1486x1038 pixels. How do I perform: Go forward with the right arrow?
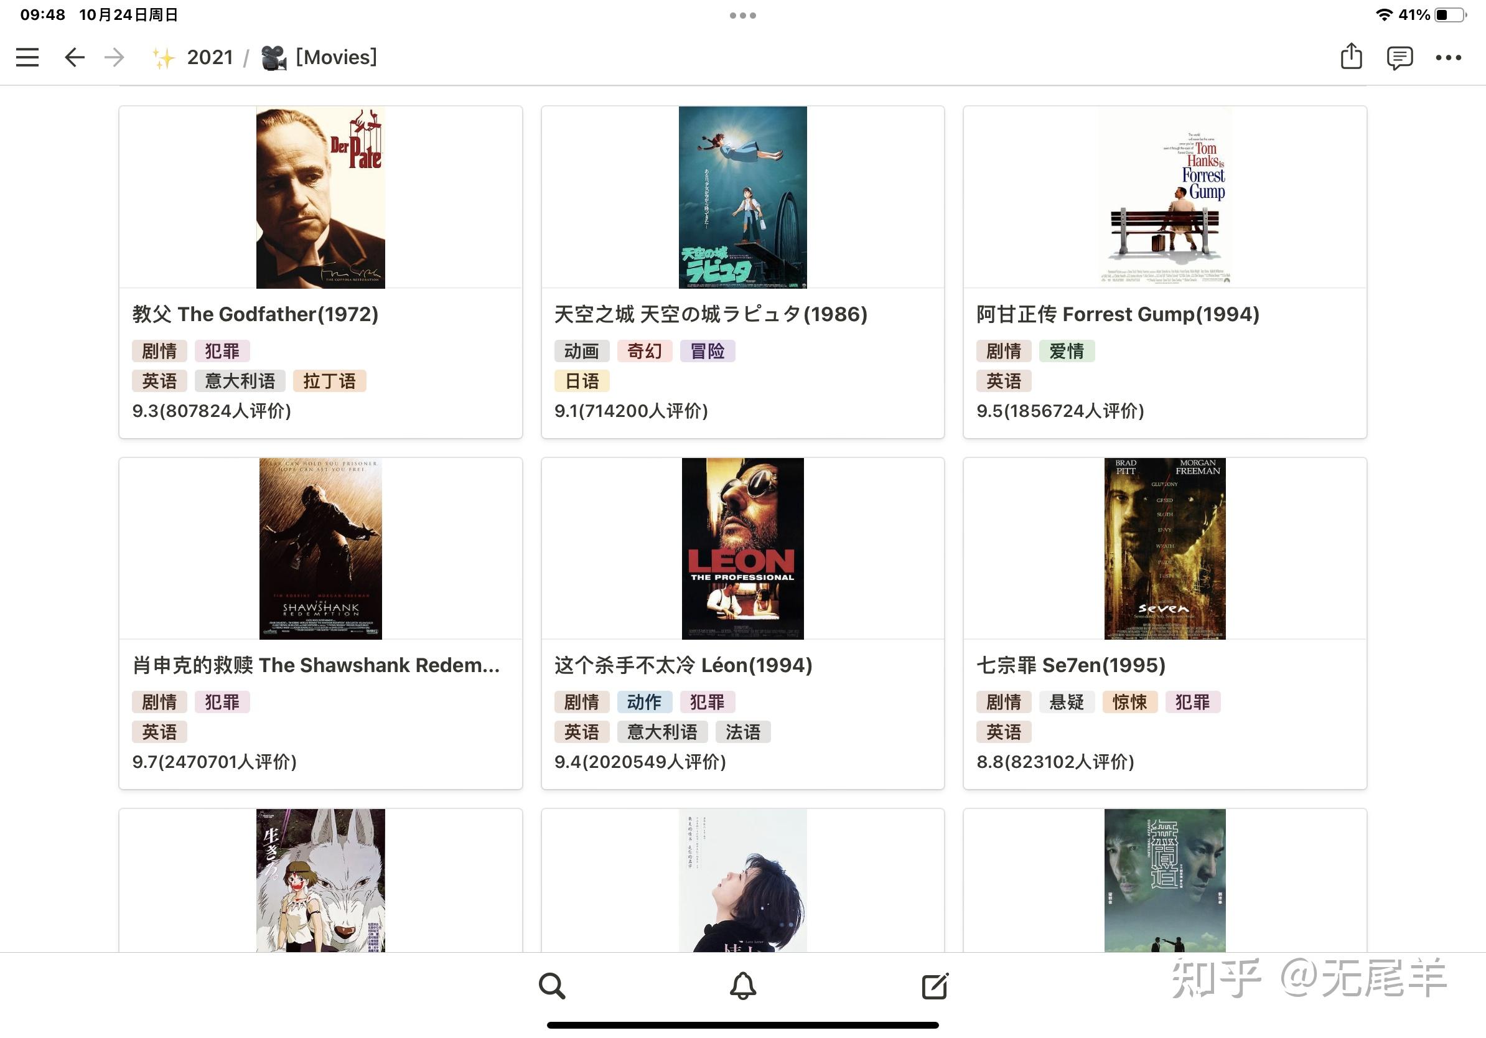(x=114, y=57)
